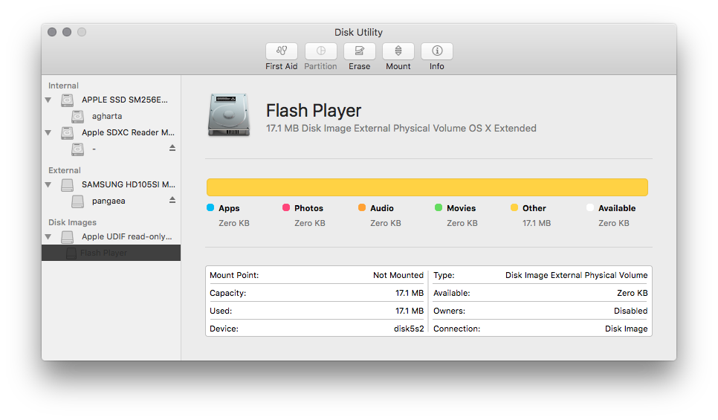Select the pangaea volume icon
The height and width of the screenshot is (420, 718).
coord(78,201)
